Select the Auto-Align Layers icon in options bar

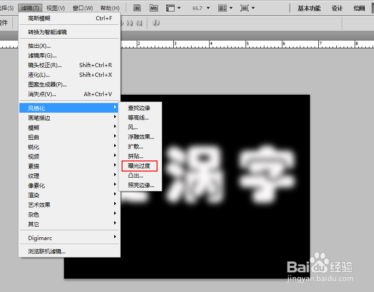click(x=156, y=23)
